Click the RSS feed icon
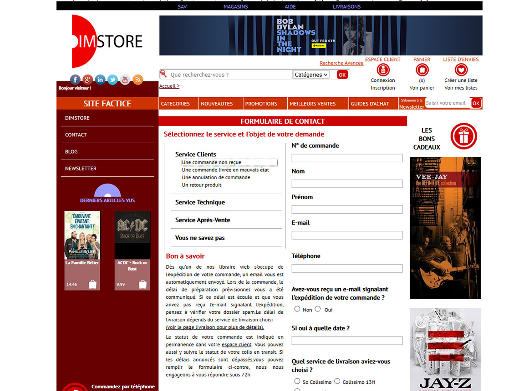The width and height of the screenshot is (519, 391). (137, 80)
